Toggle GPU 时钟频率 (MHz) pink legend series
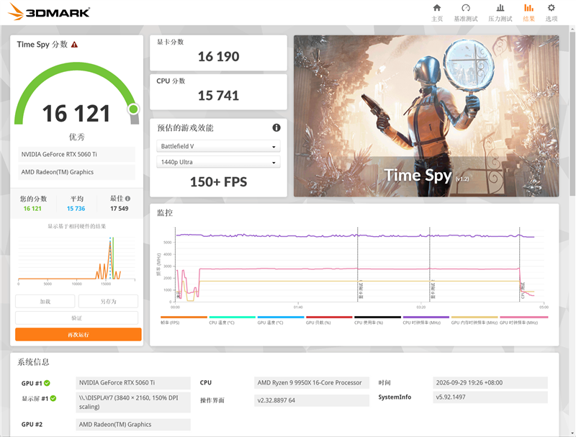The height and width of the screenshot is (437, 576). (x=524, y=320)
